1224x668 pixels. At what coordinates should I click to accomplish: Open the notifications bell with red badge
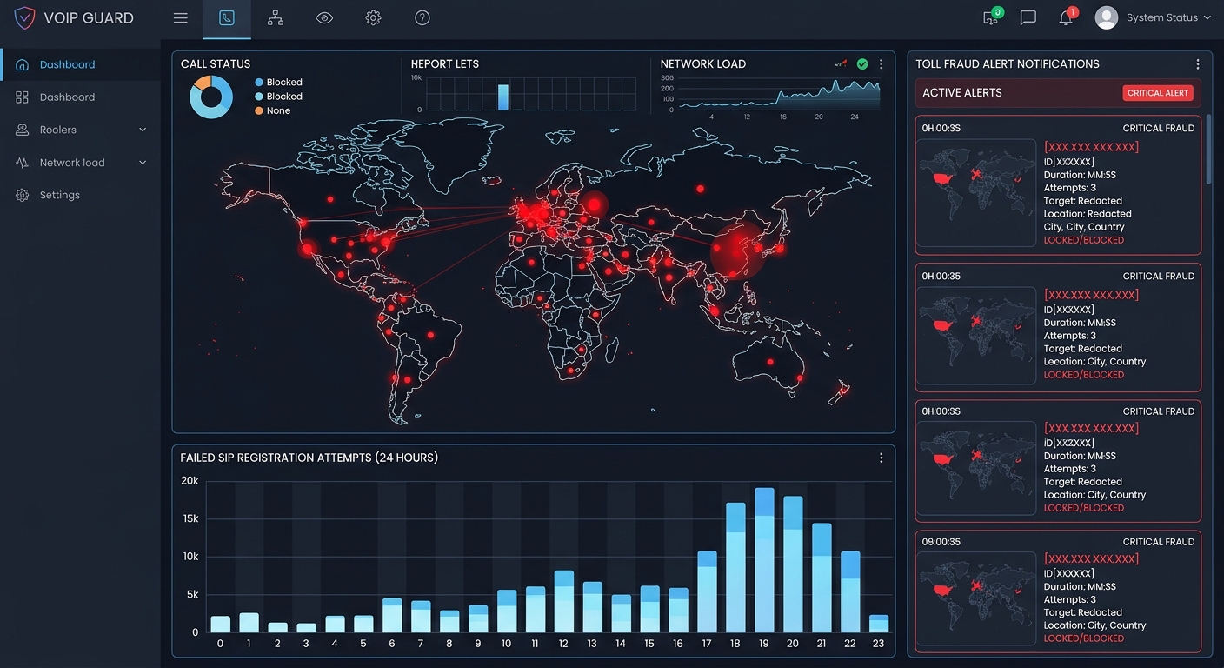[x=1067, y=17]
